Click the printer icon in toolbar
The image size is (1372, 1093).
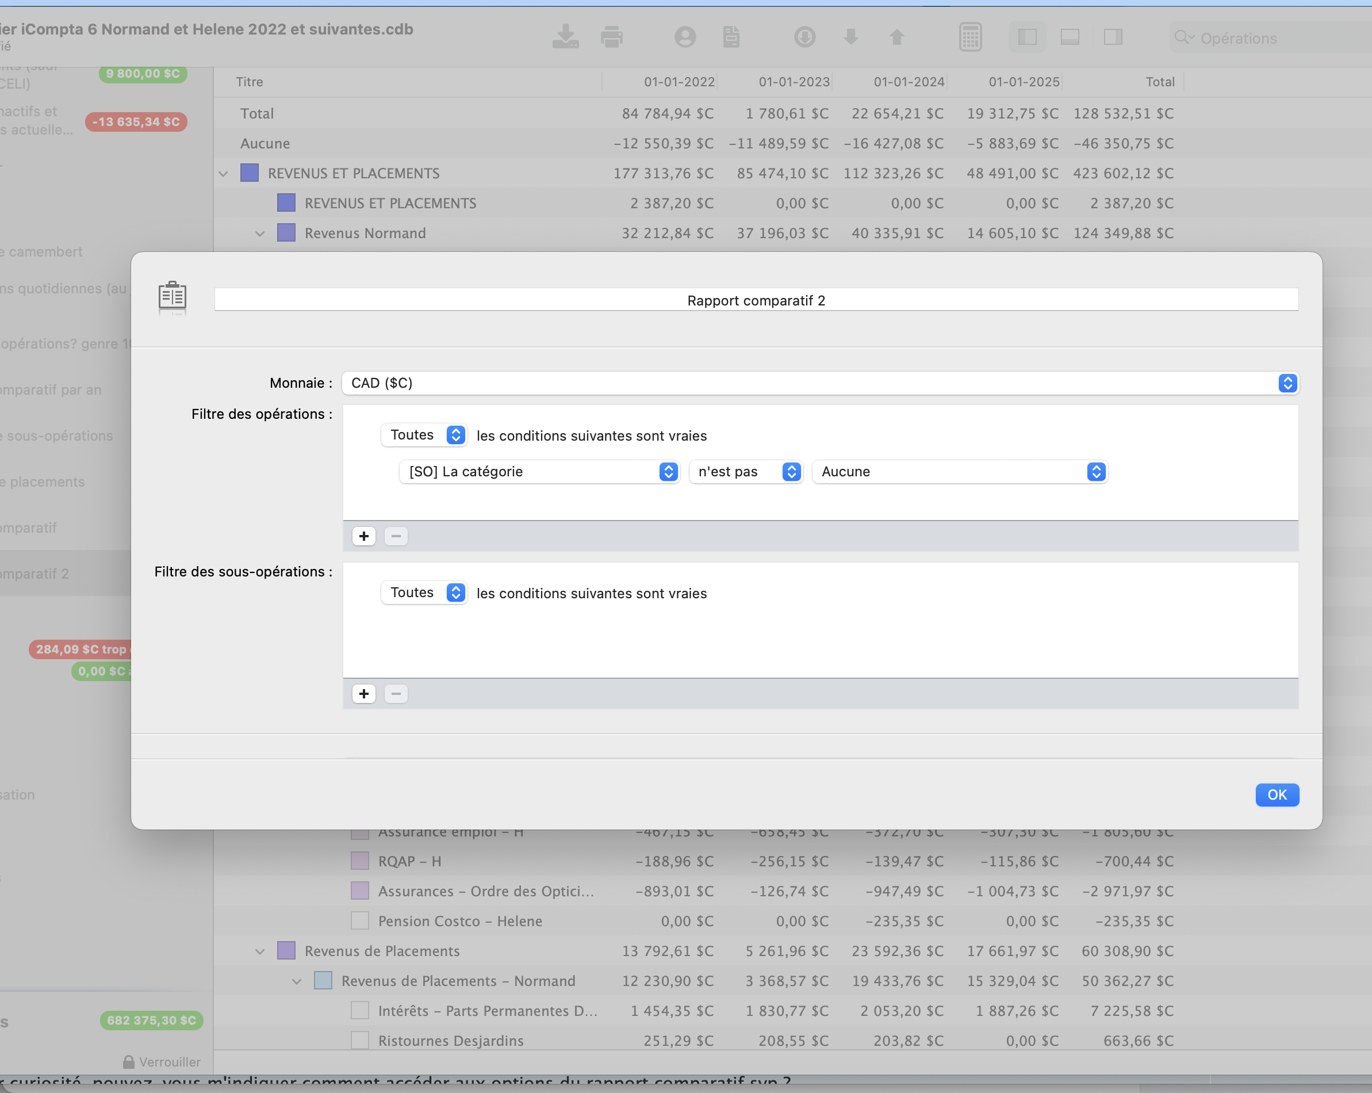coord(612,37)
